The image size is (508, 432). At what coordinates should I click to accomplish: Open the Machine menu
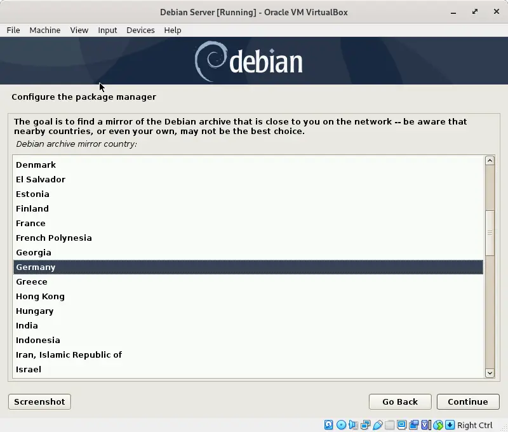click(45, 30)
